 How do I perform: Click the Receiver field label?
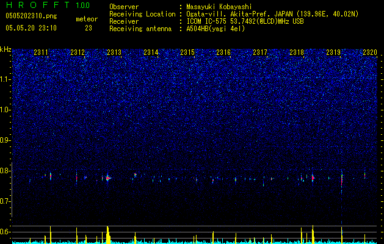tap(124, 21)
